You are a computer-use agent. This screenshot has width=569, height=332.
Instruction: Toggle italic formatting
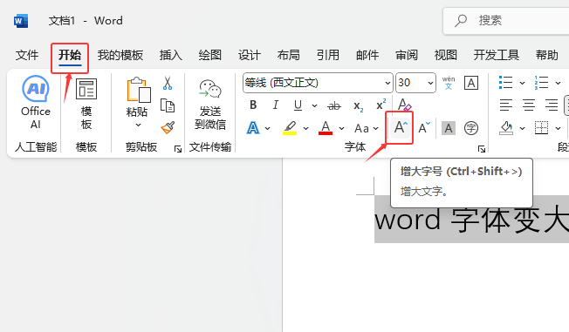(276, 105)
